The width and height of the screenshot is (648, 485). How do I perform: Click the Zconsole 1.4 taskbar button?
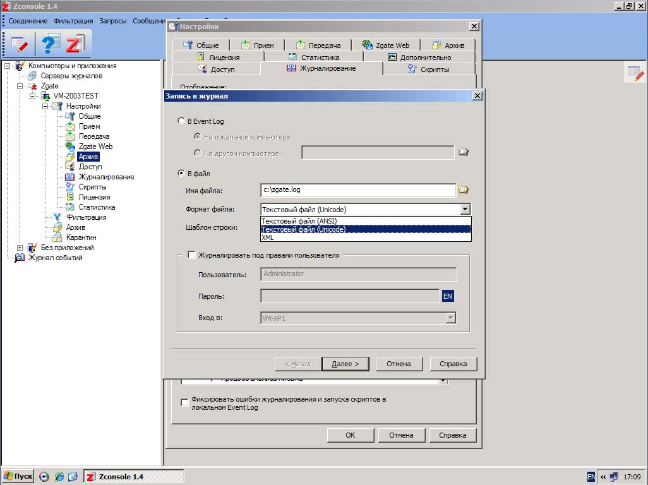tap(133, 477)
